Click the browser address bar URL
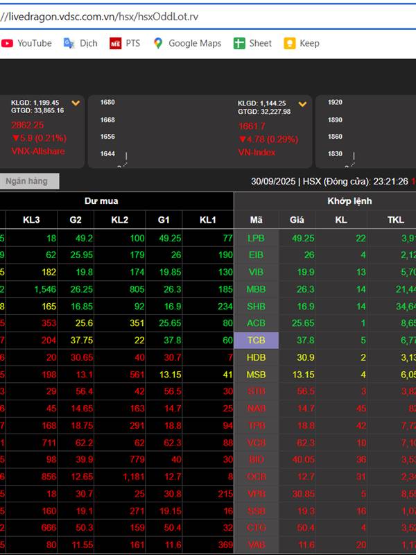Screen dimensions: 416x555 104,17
